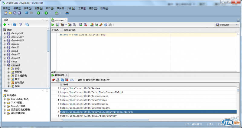Select the 視觀表 folder
242x128 pixels.
(x=18, y=72)
